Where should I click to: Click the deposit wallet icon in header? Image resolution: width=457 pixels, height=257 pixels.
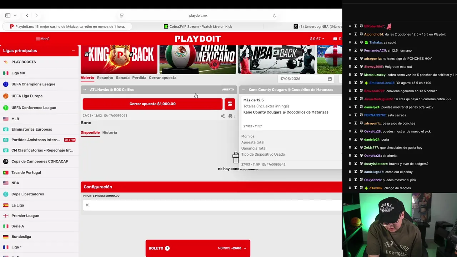335,39
